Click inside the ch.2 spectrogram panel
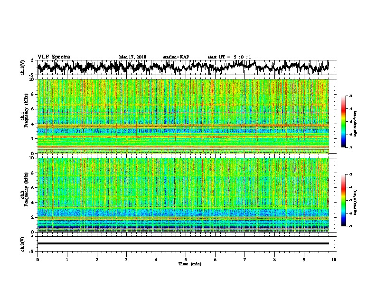The width and height of the screenshot is (376, 291). click(183, 195)
